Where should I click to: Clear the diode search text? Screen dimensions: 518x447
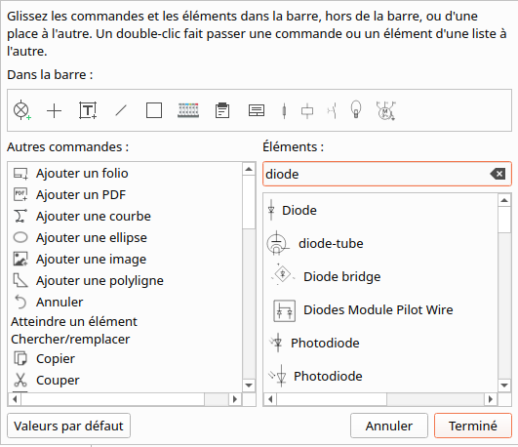[498, 174]
